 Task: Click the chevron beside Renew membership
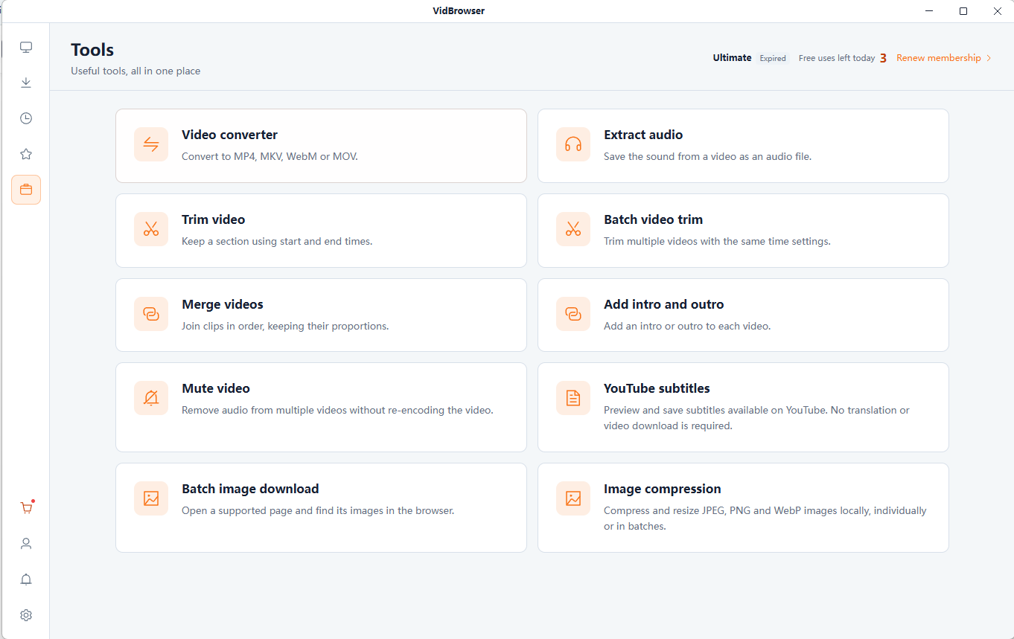coord(989,58)
